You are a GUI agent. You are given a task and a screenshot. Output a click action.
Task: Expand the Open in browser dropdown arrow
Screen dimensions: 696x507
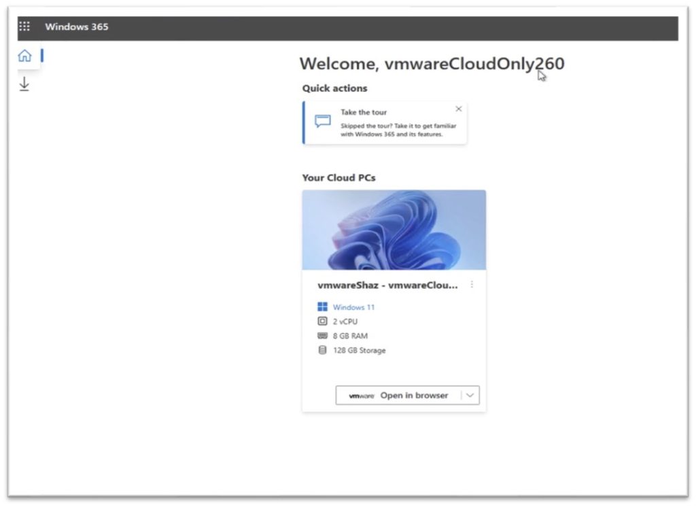coord(470,395)
